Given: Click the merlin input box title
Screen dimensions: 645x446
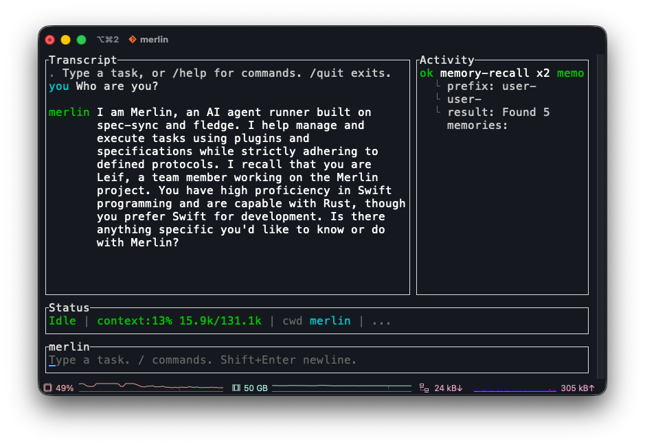Looking at the screenshot, I should (69, 347).
